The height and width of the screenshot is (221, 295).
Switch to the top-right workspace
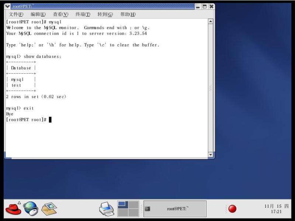(x=133, y=205)
